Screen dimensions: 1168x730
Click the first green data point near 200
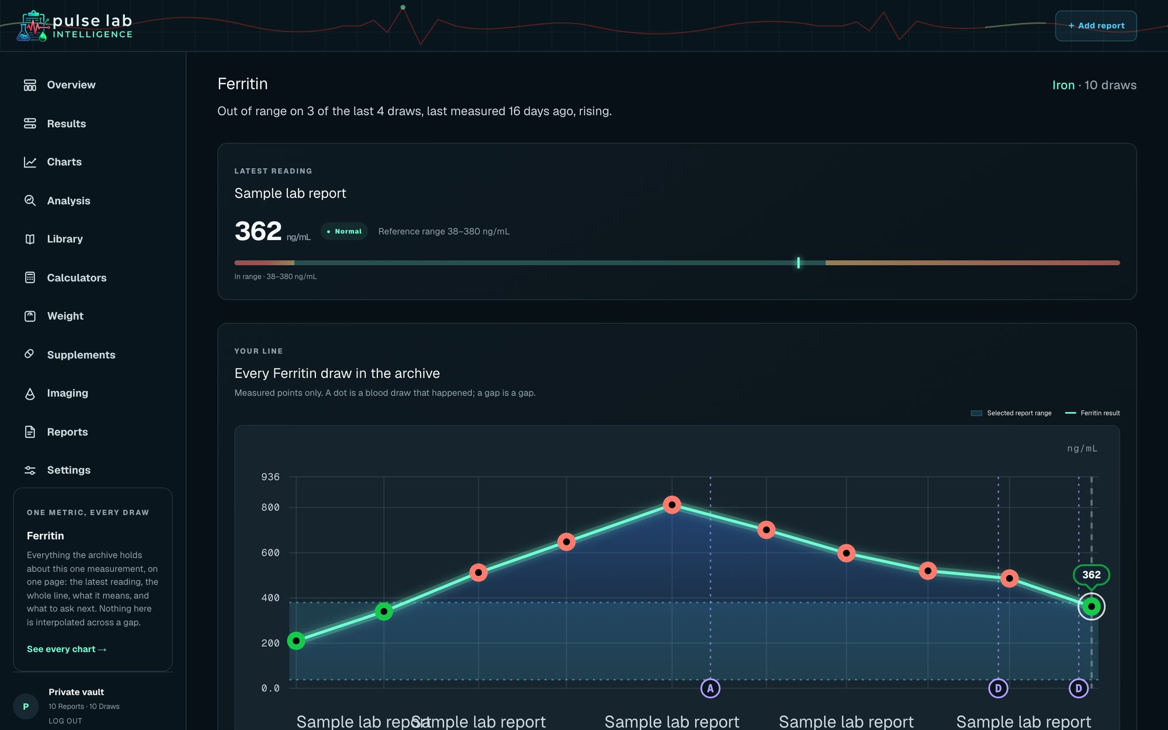click(296, 641)
